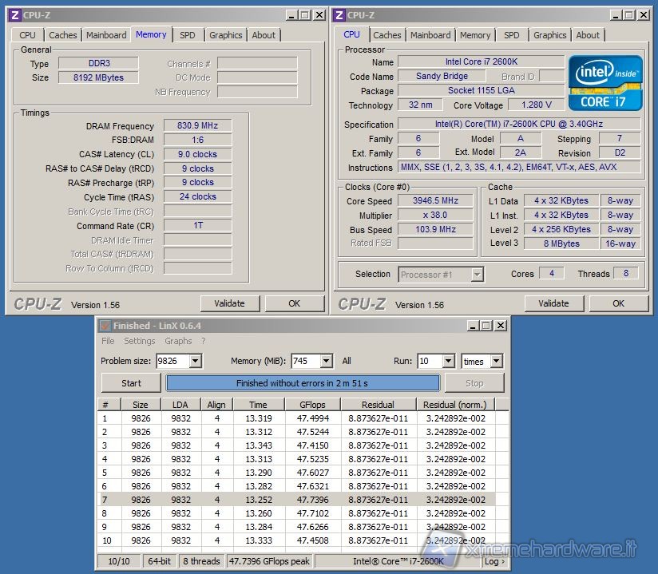Open the Run count dropdown showing 10
This screenshot has height=574, width=658.
coord(447,362)
